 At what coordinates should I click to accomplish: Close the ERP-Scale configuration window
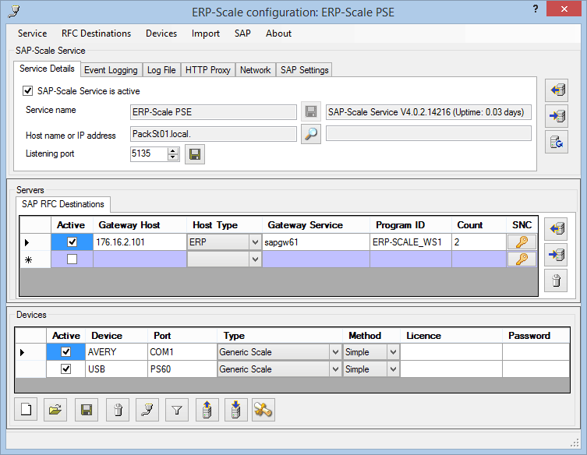coord(564,9)
